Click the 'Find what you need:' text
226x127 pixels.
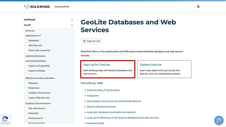tap(92, 83)
